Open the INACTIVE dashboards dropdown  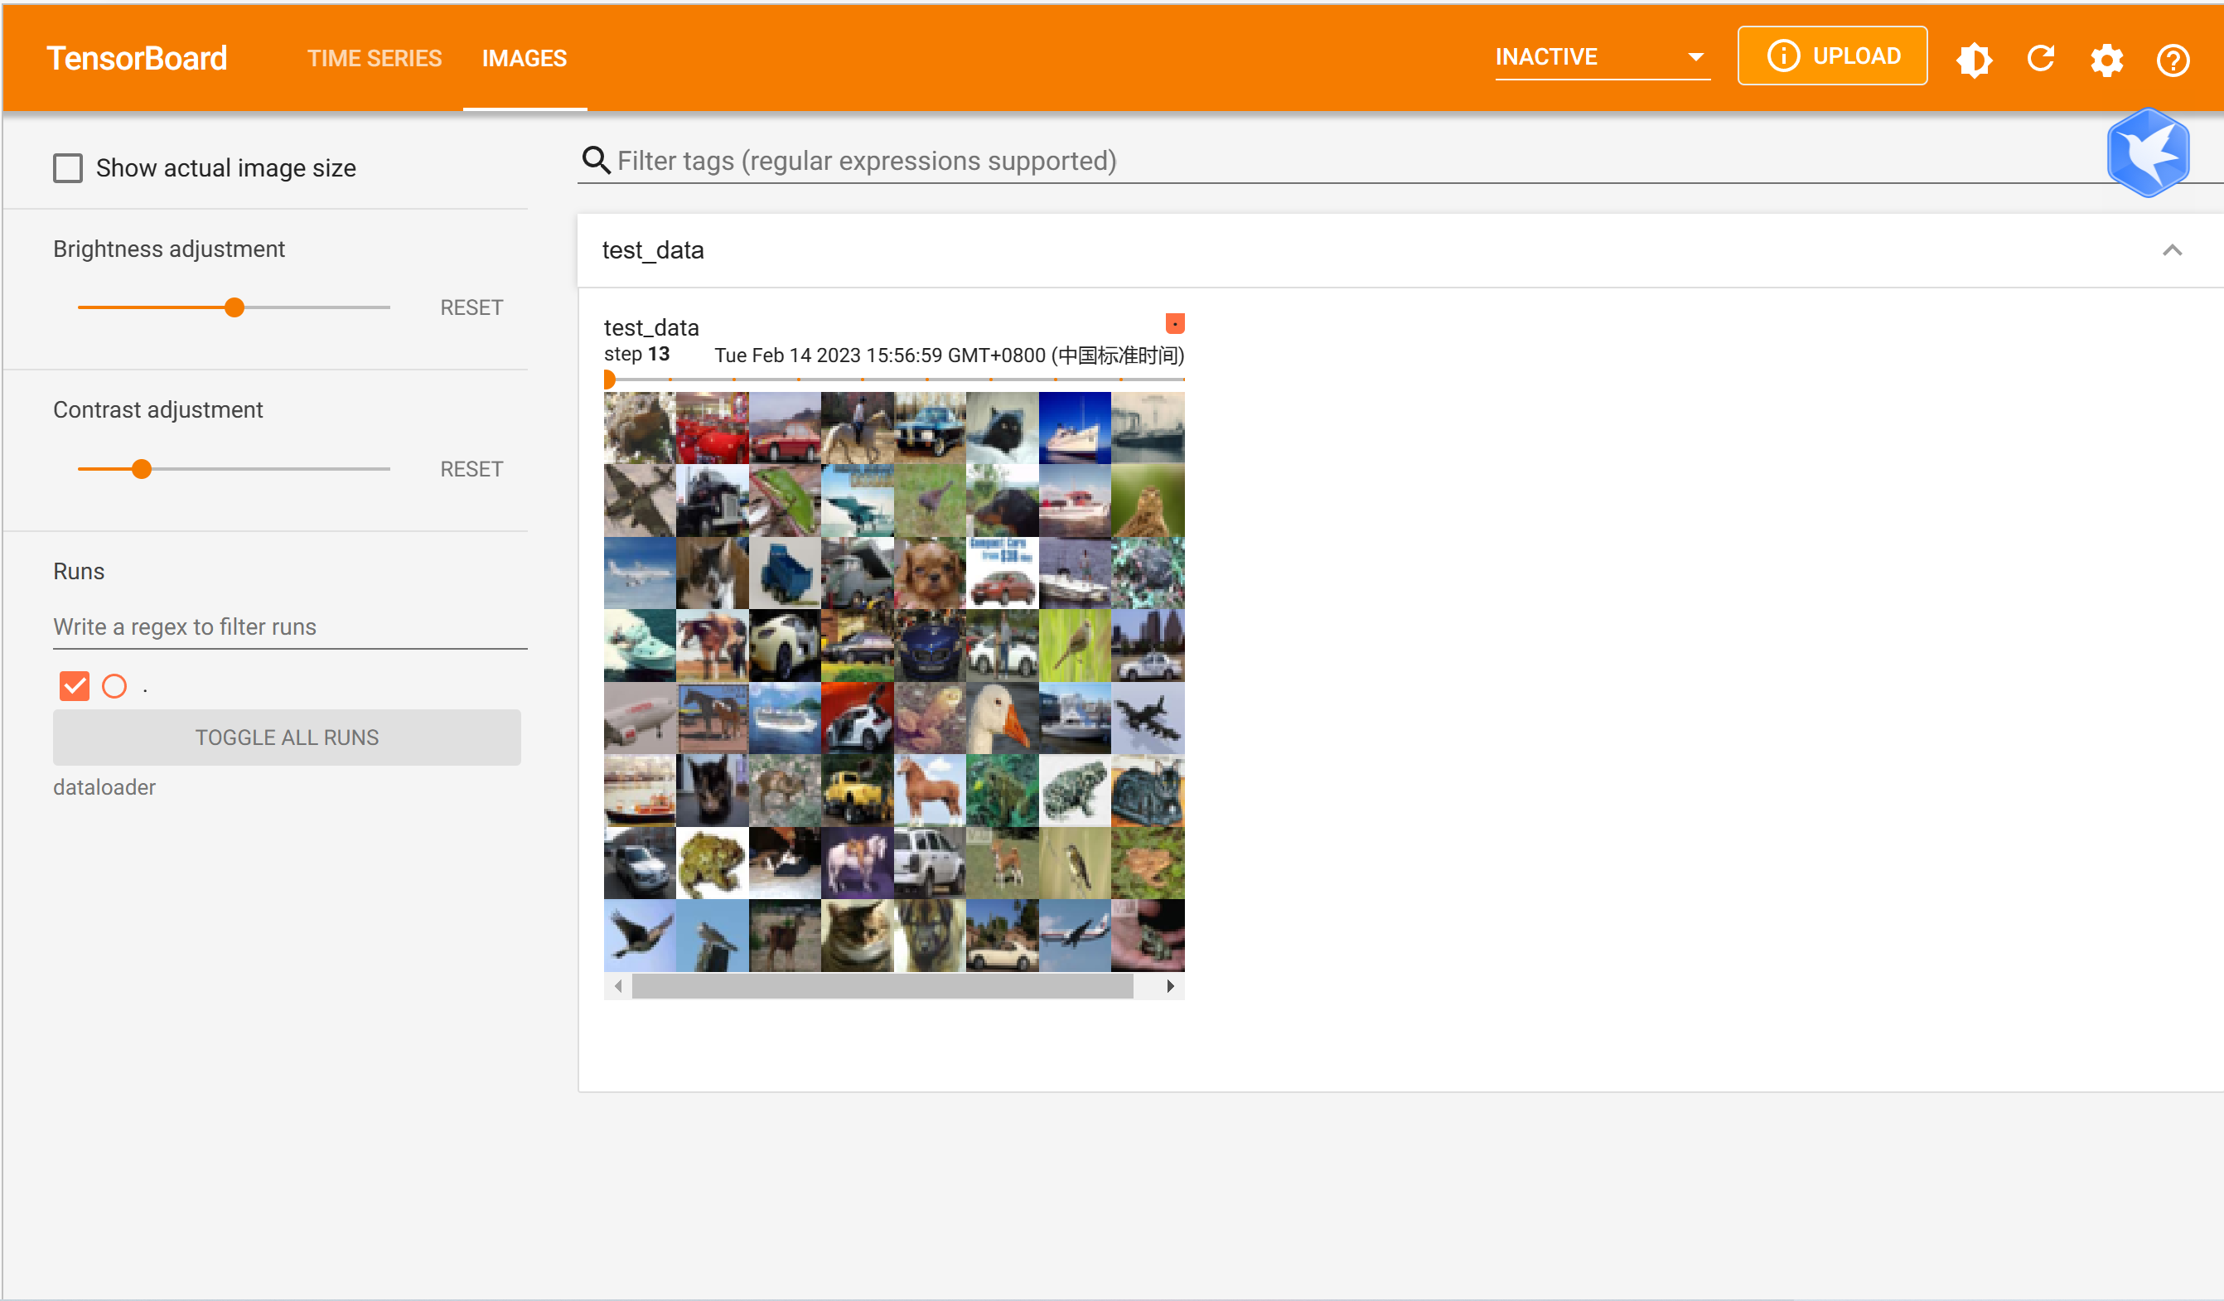click(x=1601, y=57)
